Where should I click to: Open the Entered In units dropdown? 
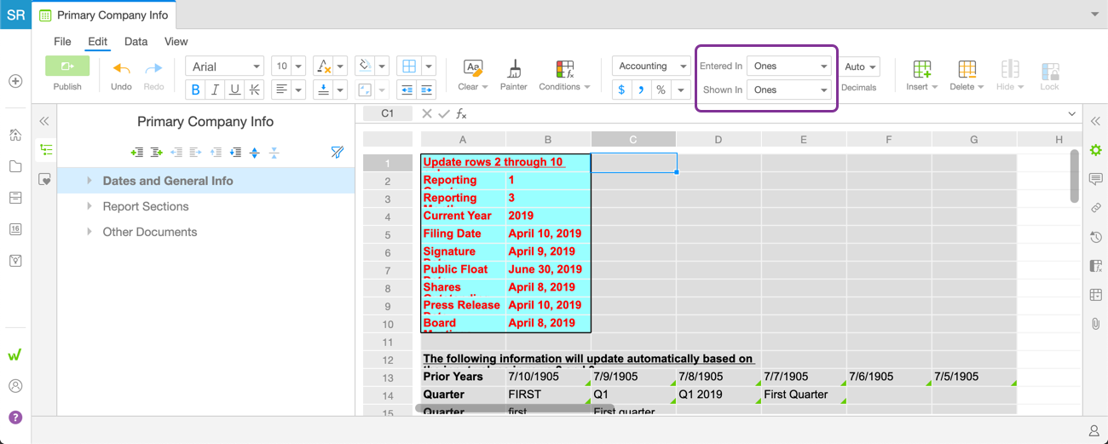tap(788, 66)
